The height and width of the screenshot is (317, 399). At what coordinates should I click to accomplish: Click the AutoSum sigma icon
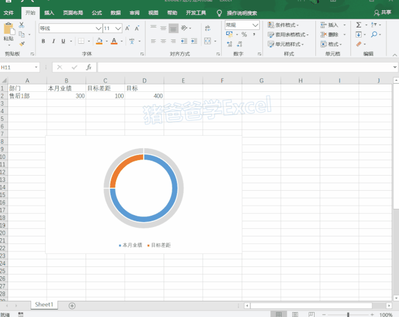[x=358, y=25]
